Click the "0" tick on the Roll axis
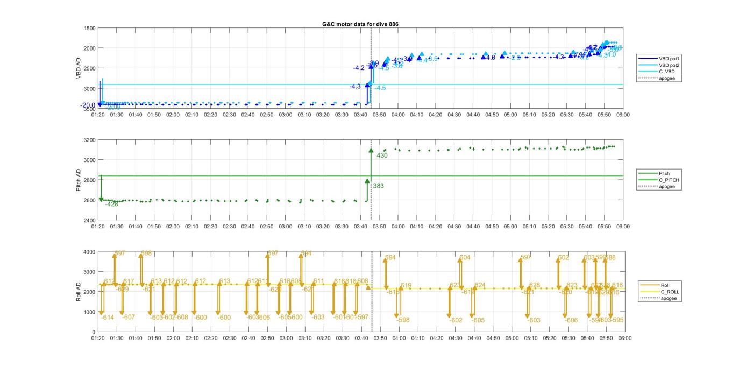This screenshot has height=373, width=753. [94, 332]
